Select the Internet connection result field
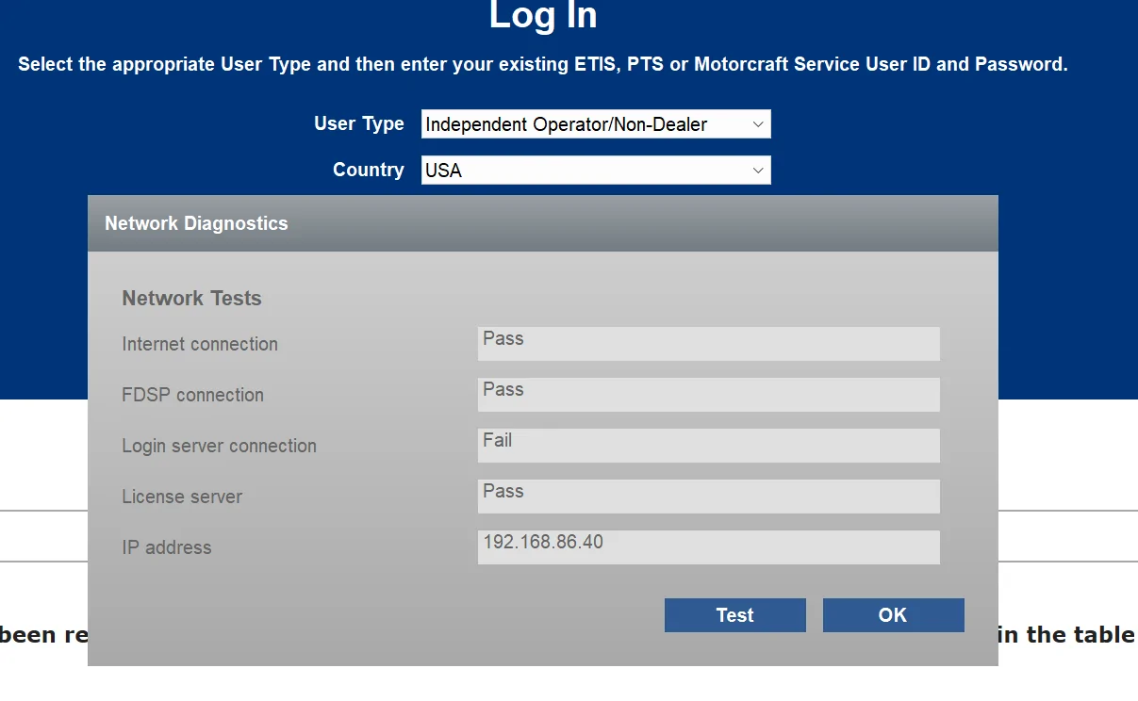The image size is (1138, 701). [x=707, y=343]
